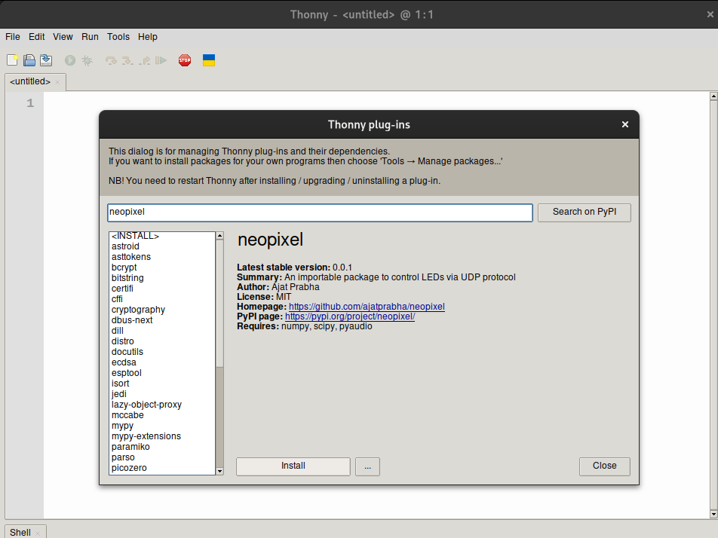This screenshot has width=718, height=538.
Task: Click the Step into toolbar icon
Action: tap(127, 60)
